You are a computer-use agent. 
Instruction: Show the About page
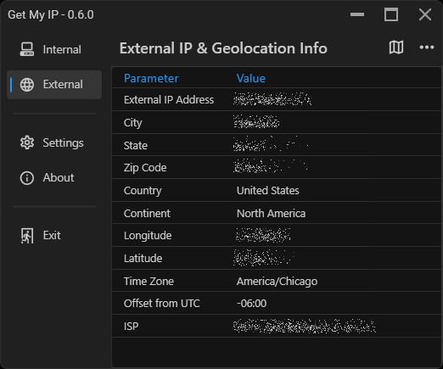(x=54, y=178)
